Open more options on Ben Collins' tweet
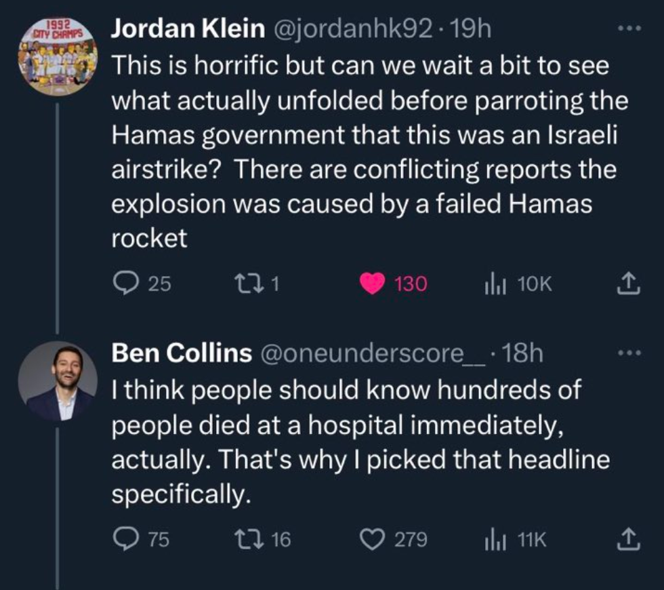664x590 pixels. pyautogui.click(x=629, y=353)
